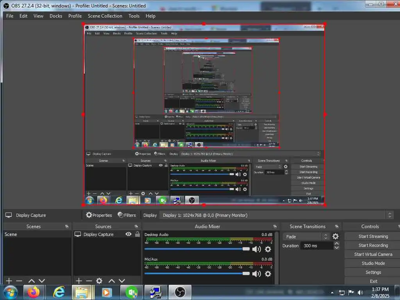Click Start Recording
Image resolution: width=400 pixels, height=300 pixels.
click(373, 245)
